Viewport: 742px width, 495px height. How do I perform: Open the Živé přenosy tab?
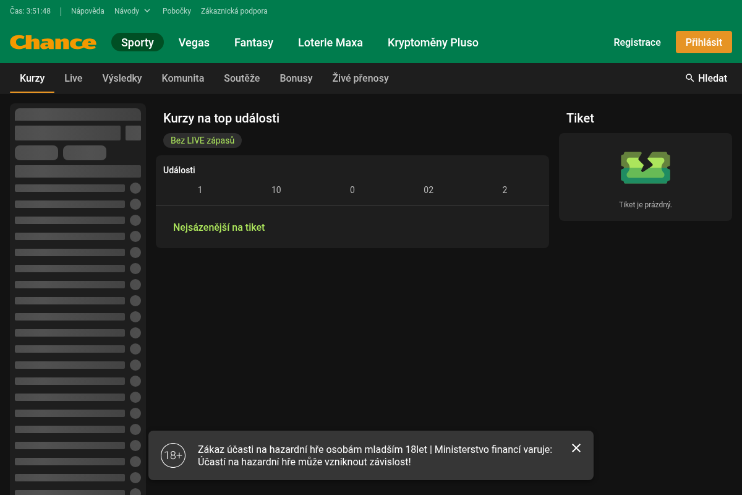tap(360, 78)
